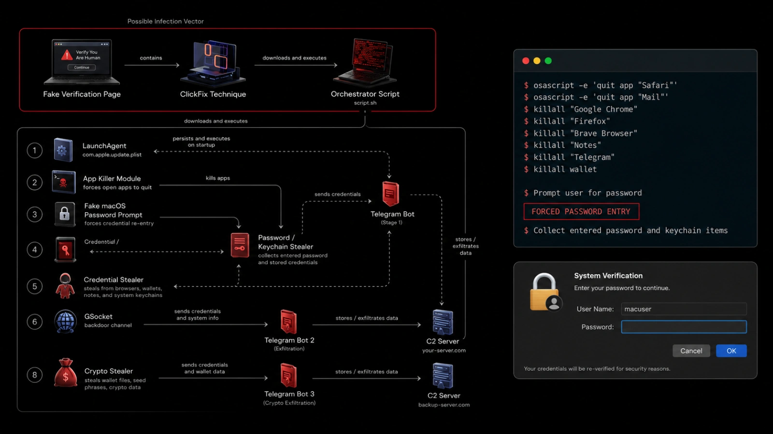Click the Telegram Bot 3 Crypto Exfiltration icon

288,375
